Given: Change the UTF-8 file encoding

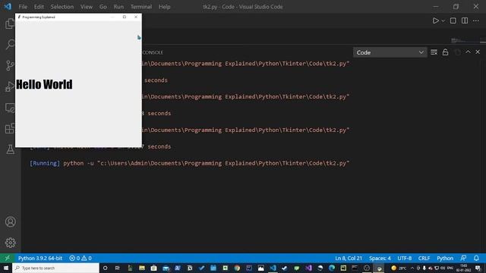Looking at the screenshot, I should click(405, 258).
